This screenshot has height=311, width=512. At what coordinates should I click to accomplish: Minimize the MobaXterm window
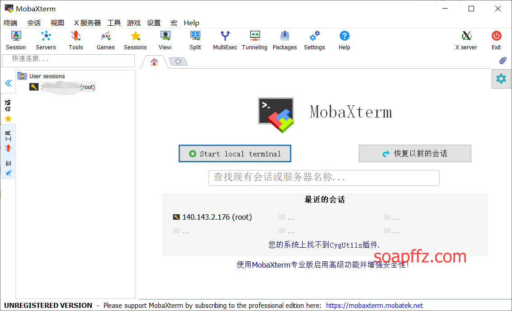click(445, 9)
